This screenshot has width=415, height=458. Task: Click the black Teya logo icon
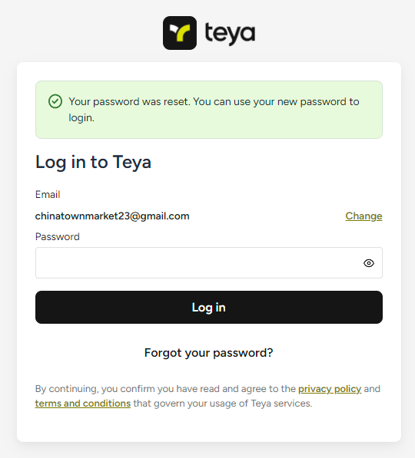pyautogui.click(x=180, y=33)
